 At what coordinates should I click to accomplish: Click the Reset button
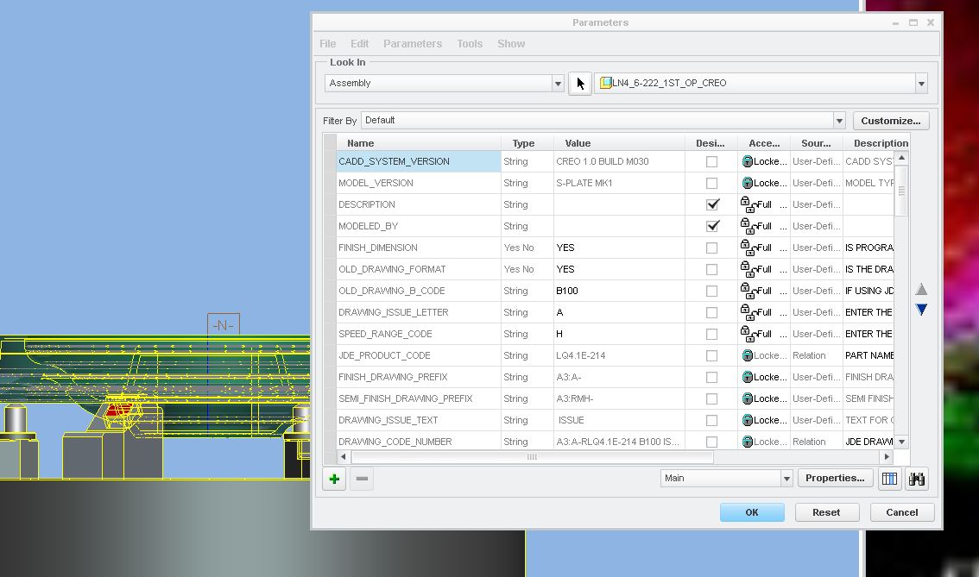point(826,512)
